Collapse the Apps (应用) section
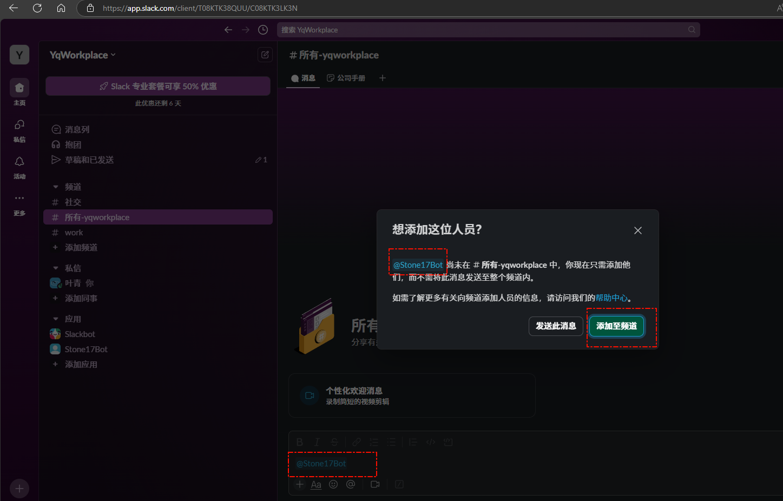Viewport: 783px width, 501px height. coord(55,319)
